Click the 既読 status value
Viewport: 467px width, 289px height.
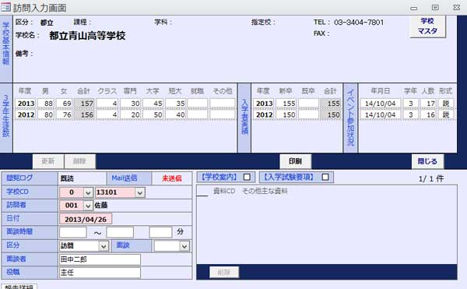[67, 178]
